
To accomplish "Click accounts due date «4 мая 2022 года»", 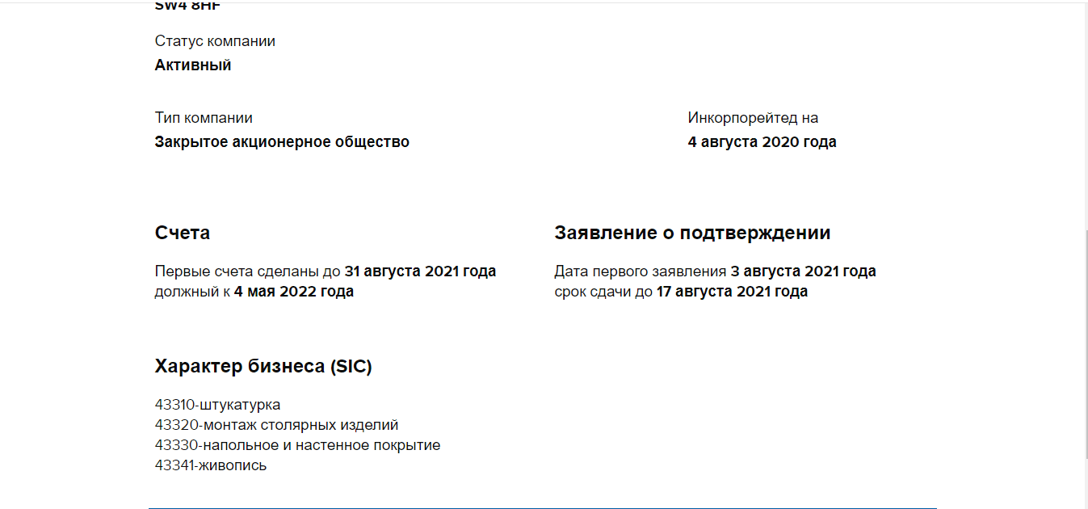I will pyautogui.click(x=294, y=292).
